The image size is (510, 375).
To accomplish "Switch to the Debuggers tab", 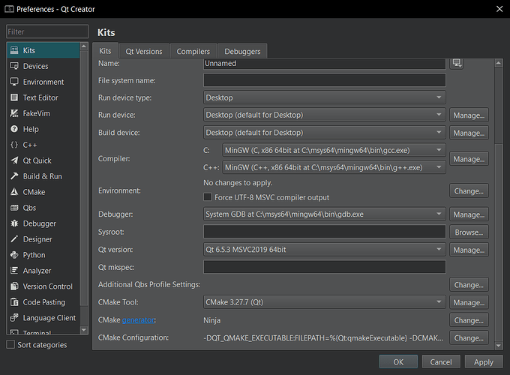I will 242,51.
